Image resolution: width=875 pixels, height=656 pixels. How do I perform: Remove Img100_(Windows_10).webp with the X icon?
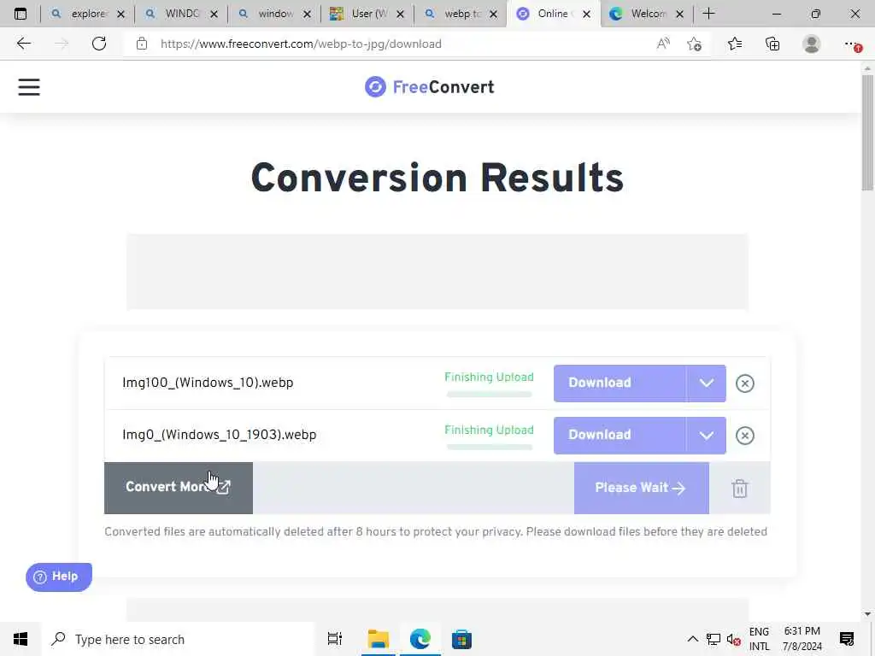744,384
